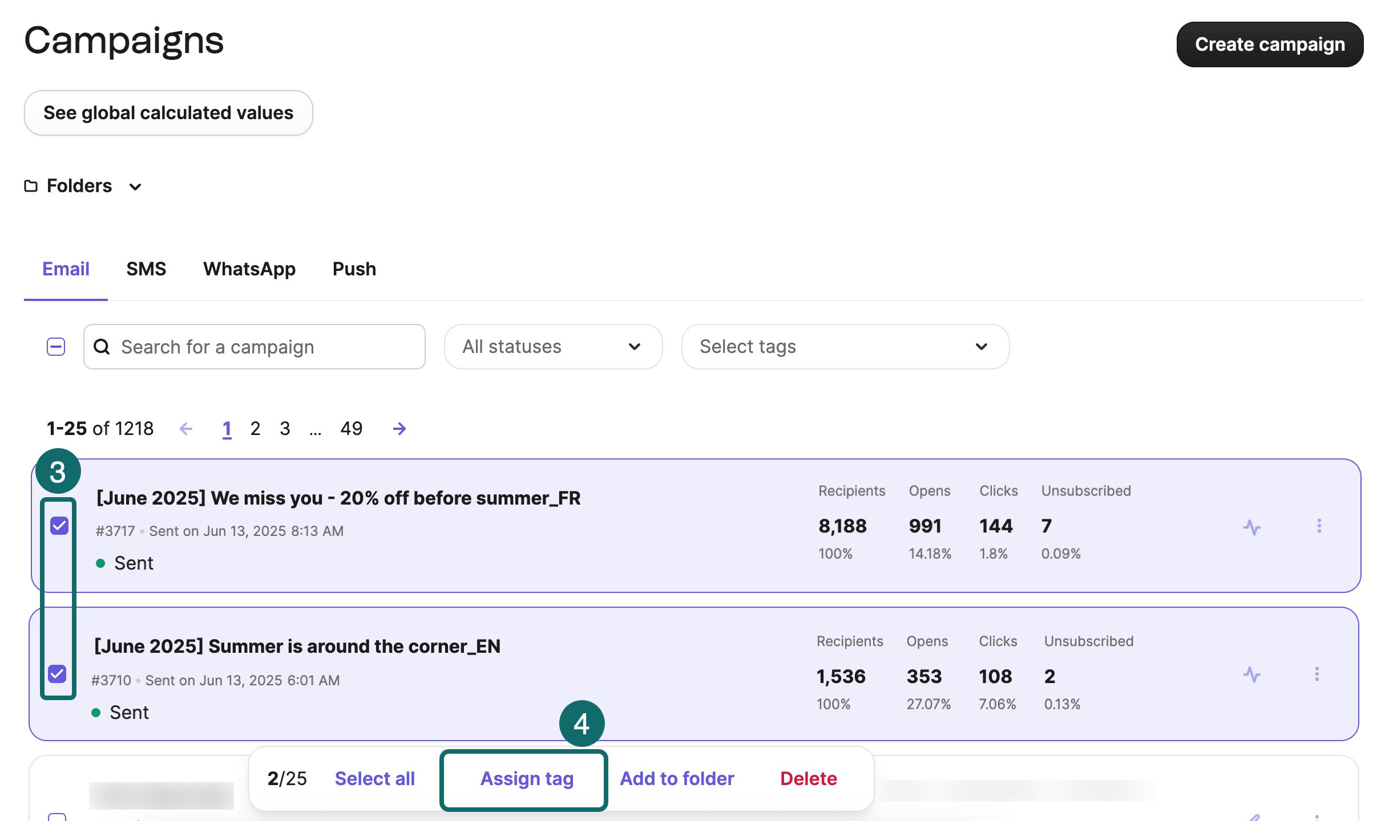Viewport: 1373px width, 821px height.
Task: Click Assign tag in the action bar
Action: [x=526, y=779]
